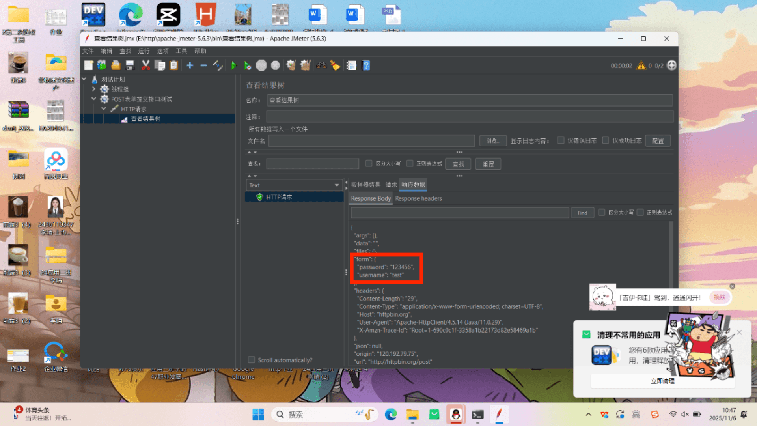757x426 pixels.
Task: Click the 名称 input field
Action: pyautogui.click(x=469, y=100)
